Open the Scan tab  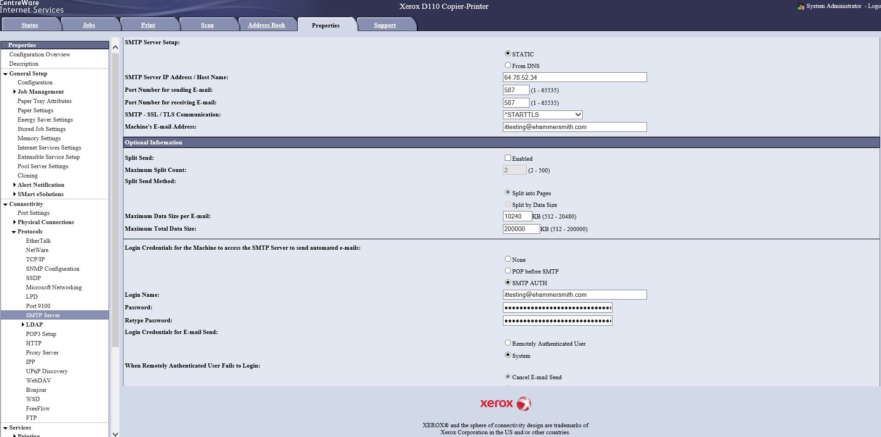click(x=207, y=25)
